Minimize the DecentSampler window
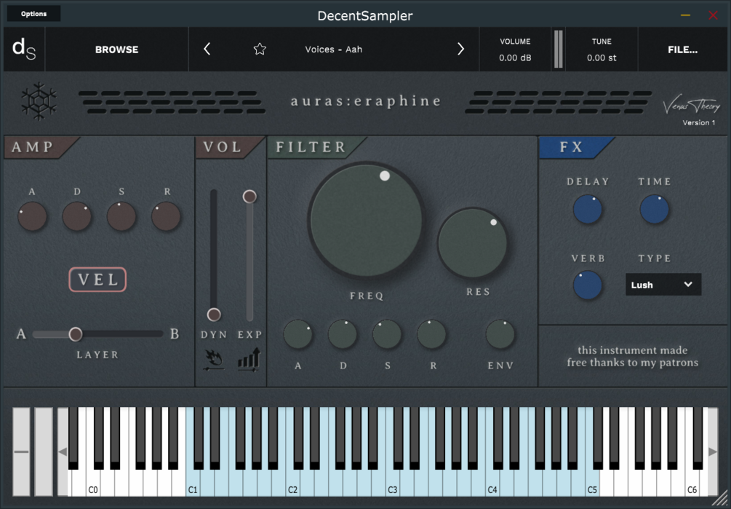This screenshot has height=509, width=731. (x=685, y=15)
